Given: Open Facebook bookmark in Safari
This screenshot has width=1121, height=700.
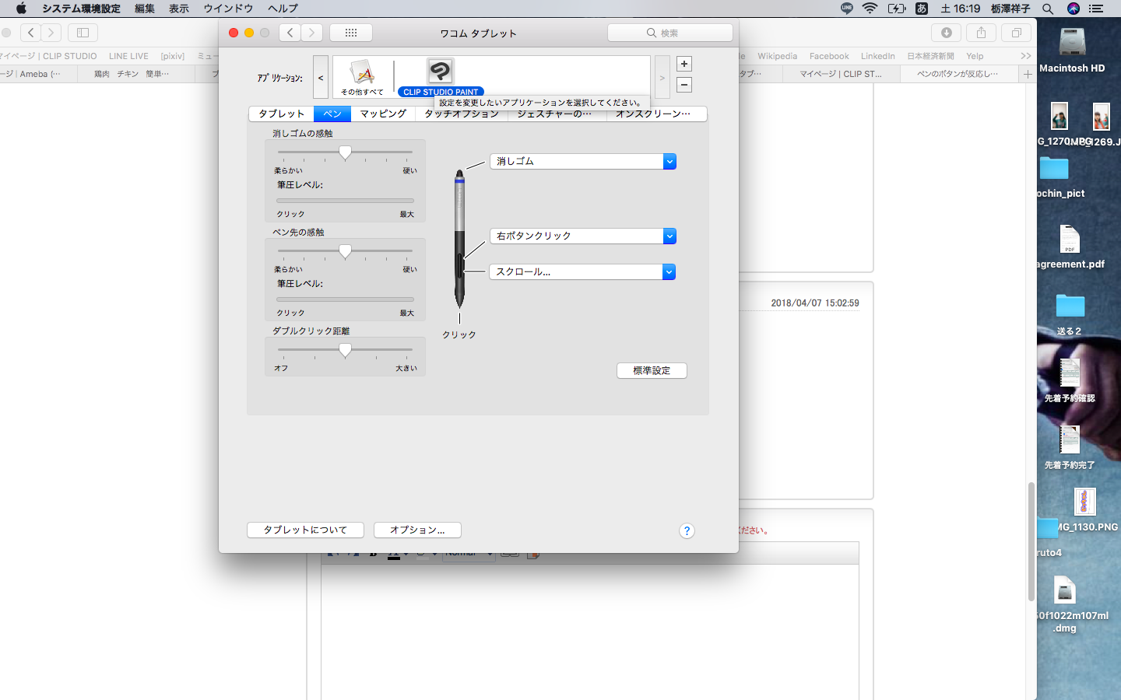Looking at the screenshot, I should (829, 56).
